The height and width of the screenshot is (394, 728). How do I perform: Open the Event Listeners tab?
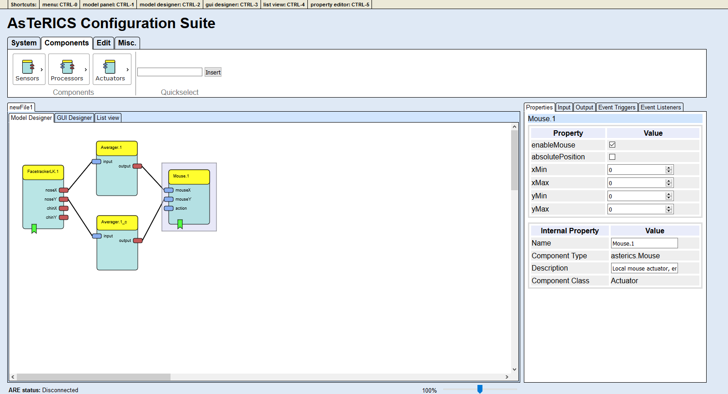661,108
